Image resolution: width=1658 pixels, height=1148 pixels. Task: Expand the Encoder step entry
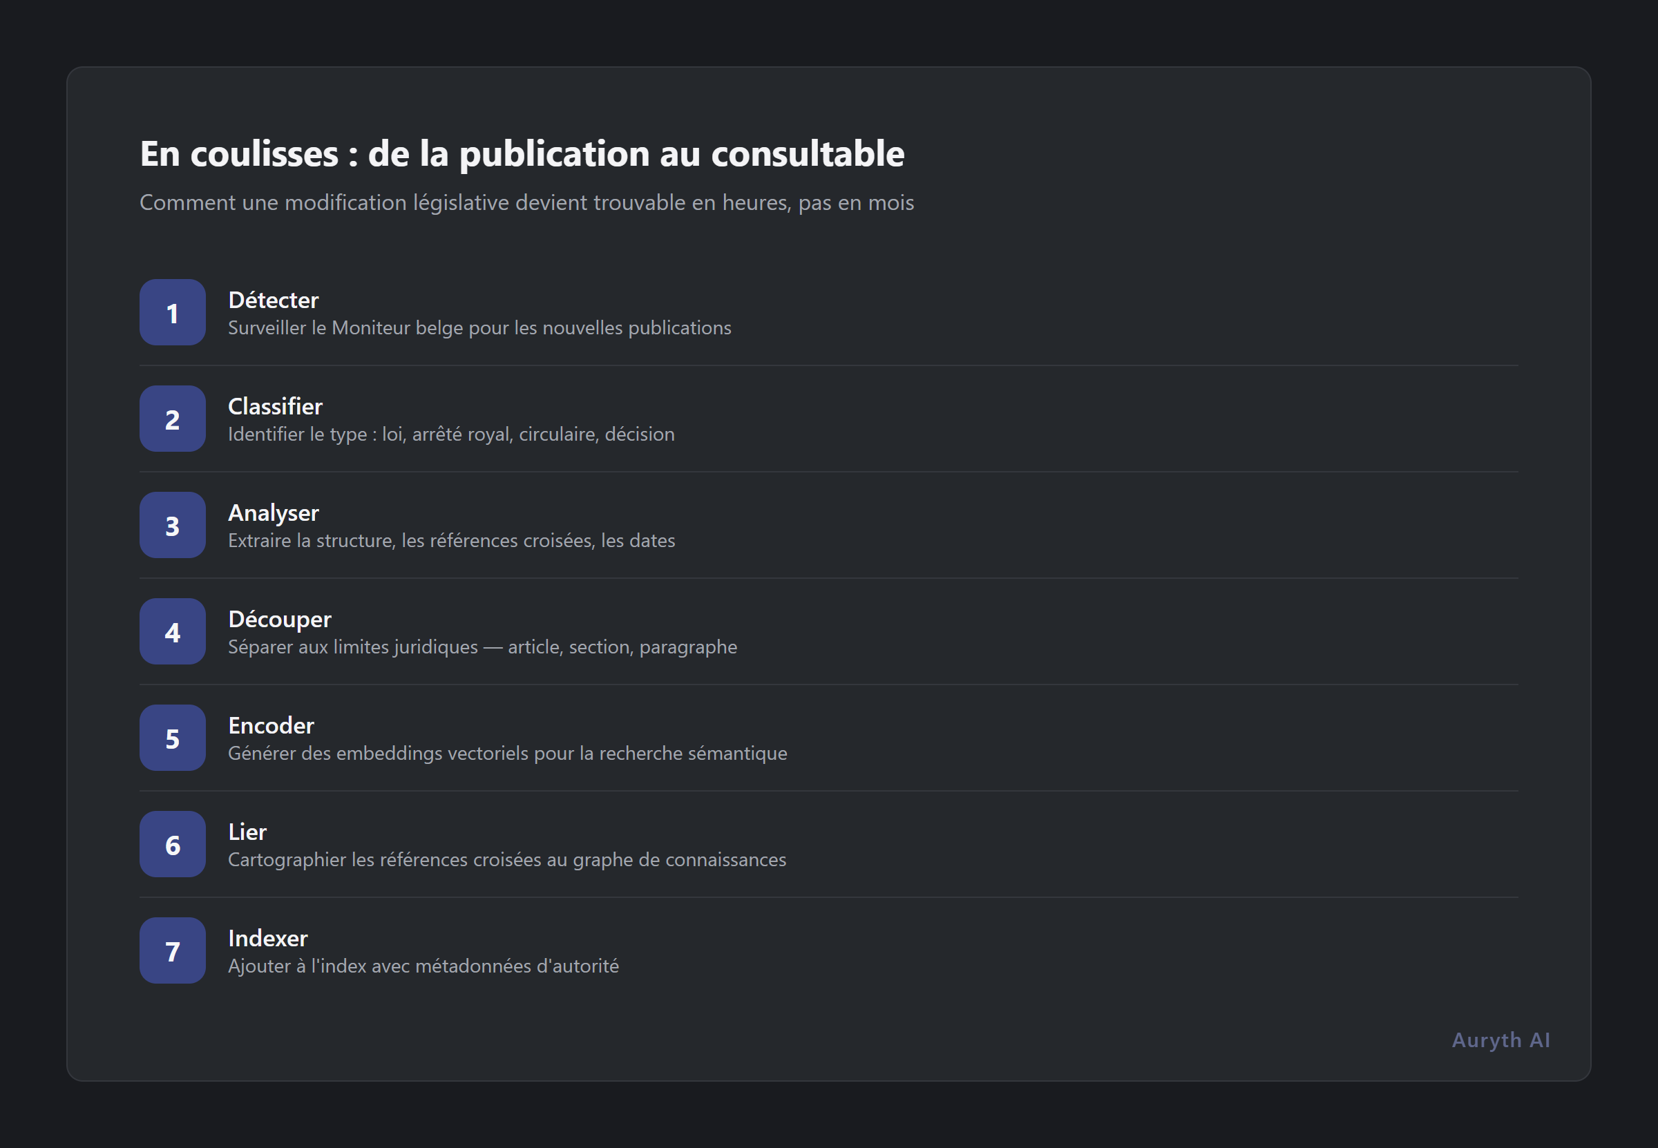pos(271,726)
